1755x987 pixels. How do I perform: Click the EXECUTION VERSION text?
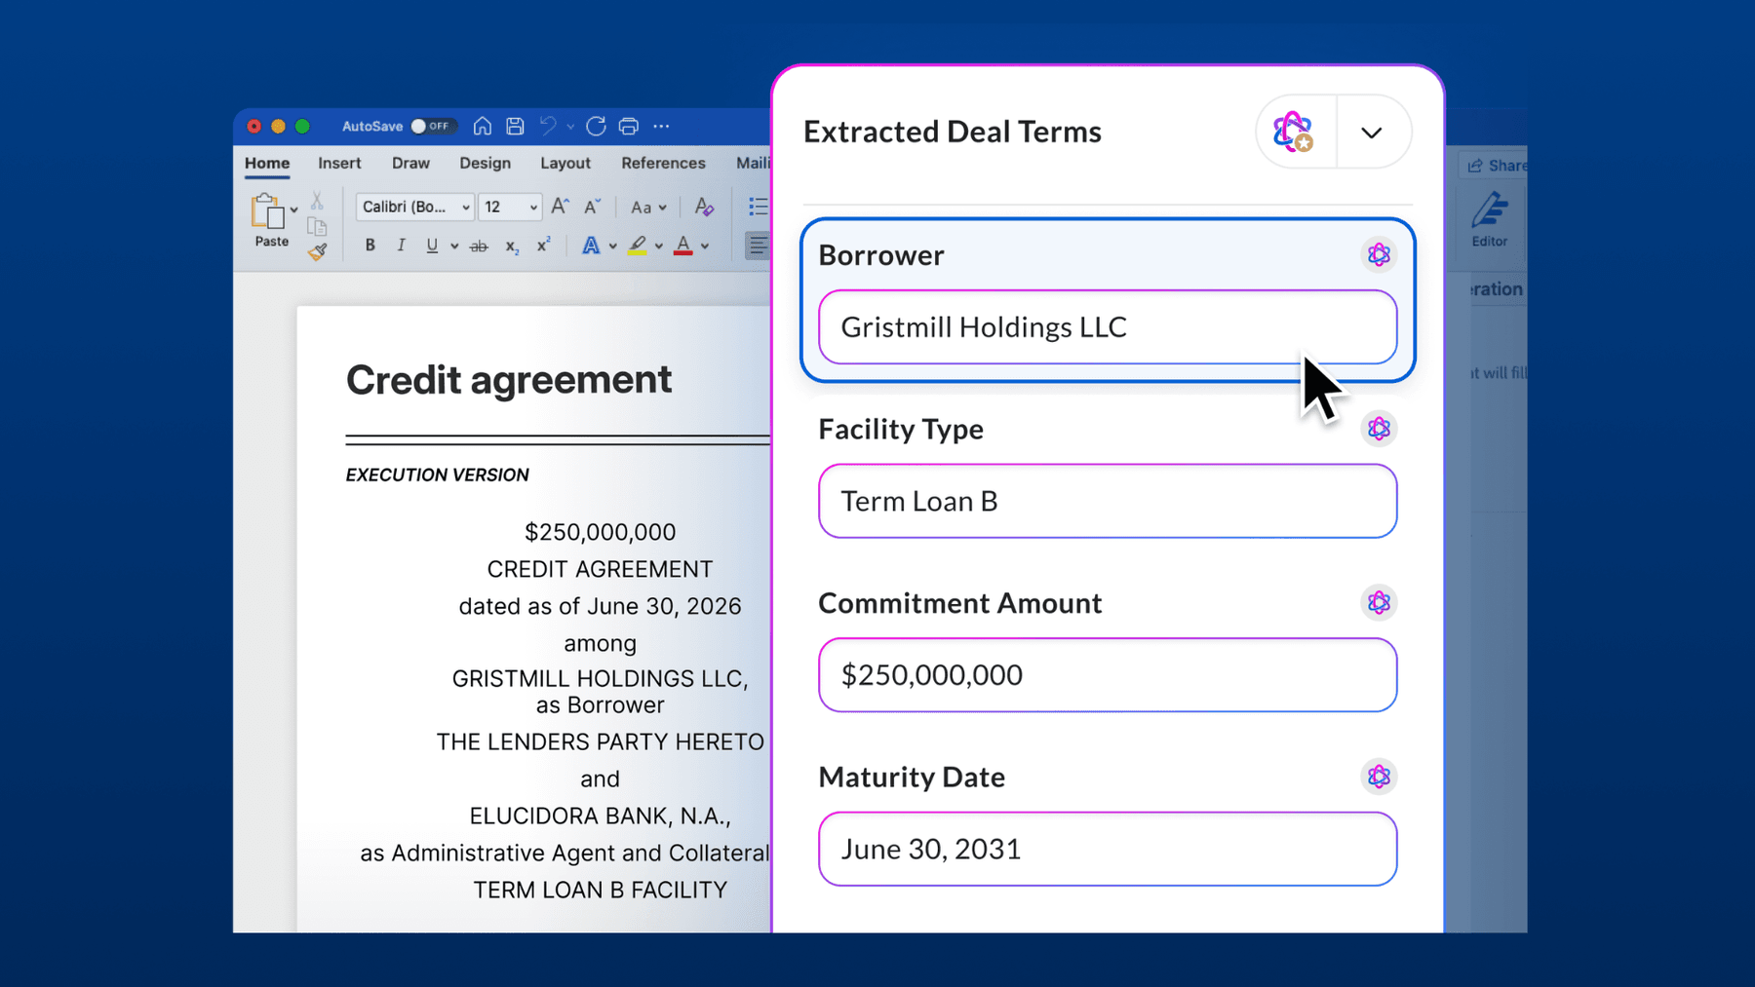pyautogui.click(x=437, y=475)
